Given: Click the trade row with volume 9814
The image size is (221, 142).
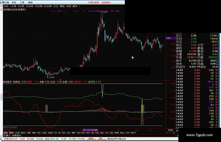Looking at the screenshot, I should [197, 82].
